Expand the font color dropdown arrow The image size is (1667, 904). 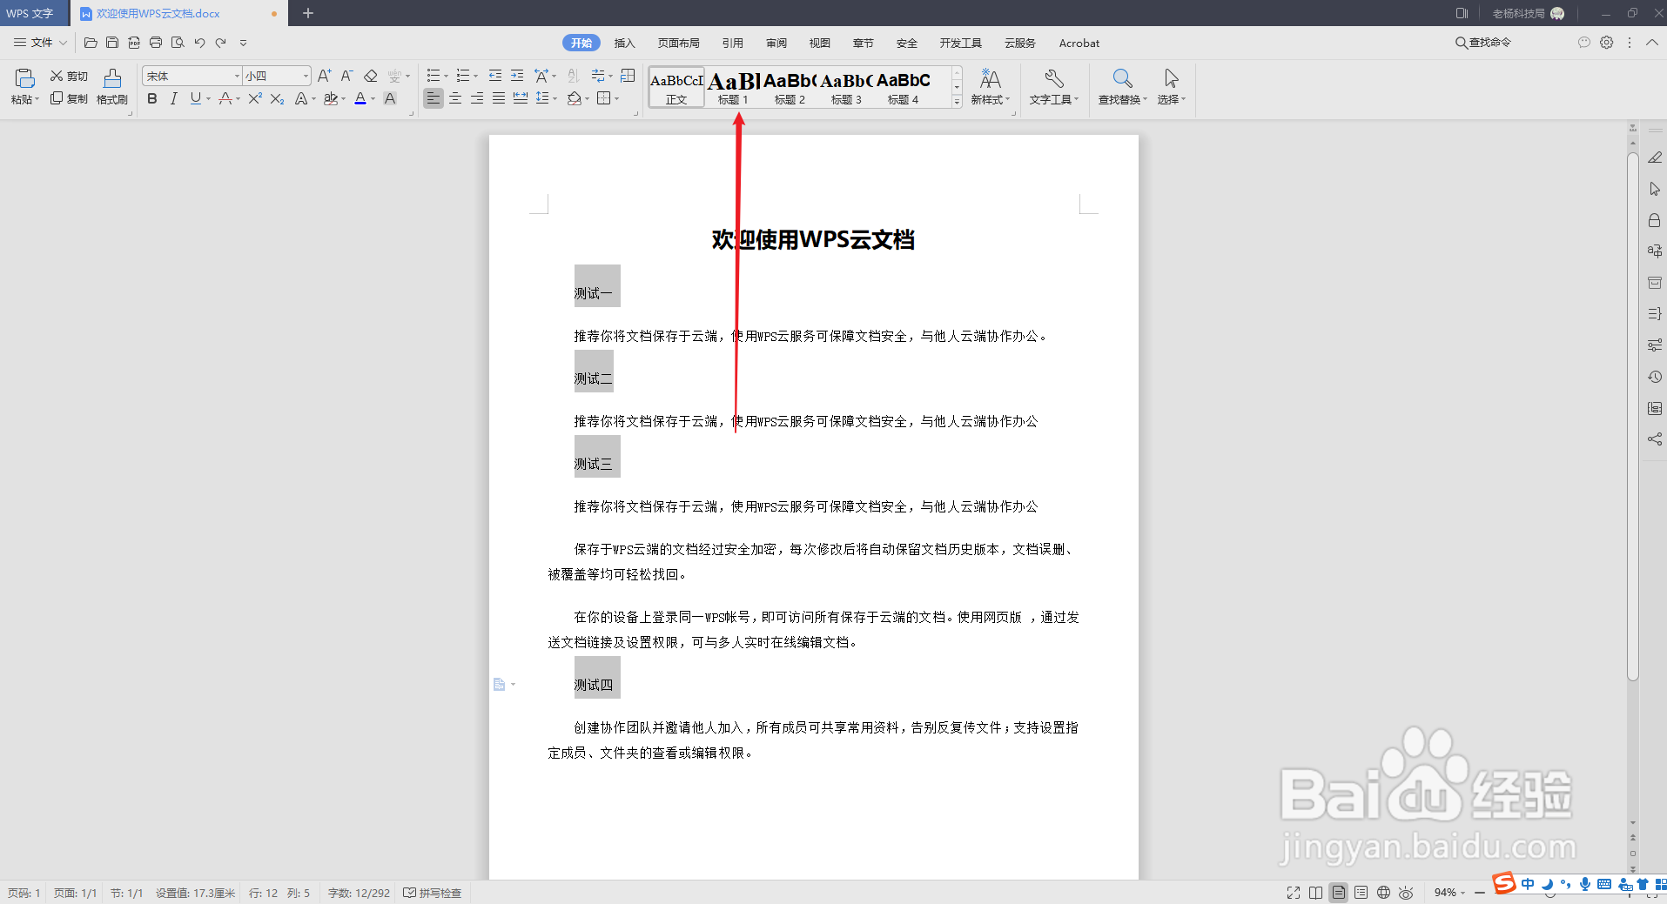pos(373,99)
